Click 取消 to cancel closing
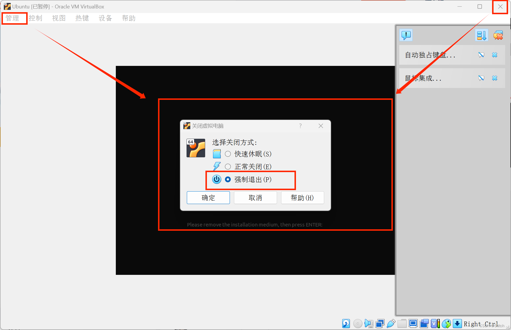 (255, 198)
